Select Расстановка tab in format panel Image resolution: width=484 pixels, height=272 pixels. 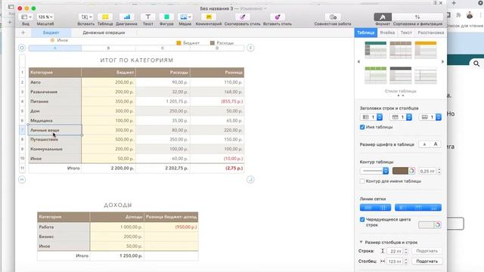coord(430,32)
